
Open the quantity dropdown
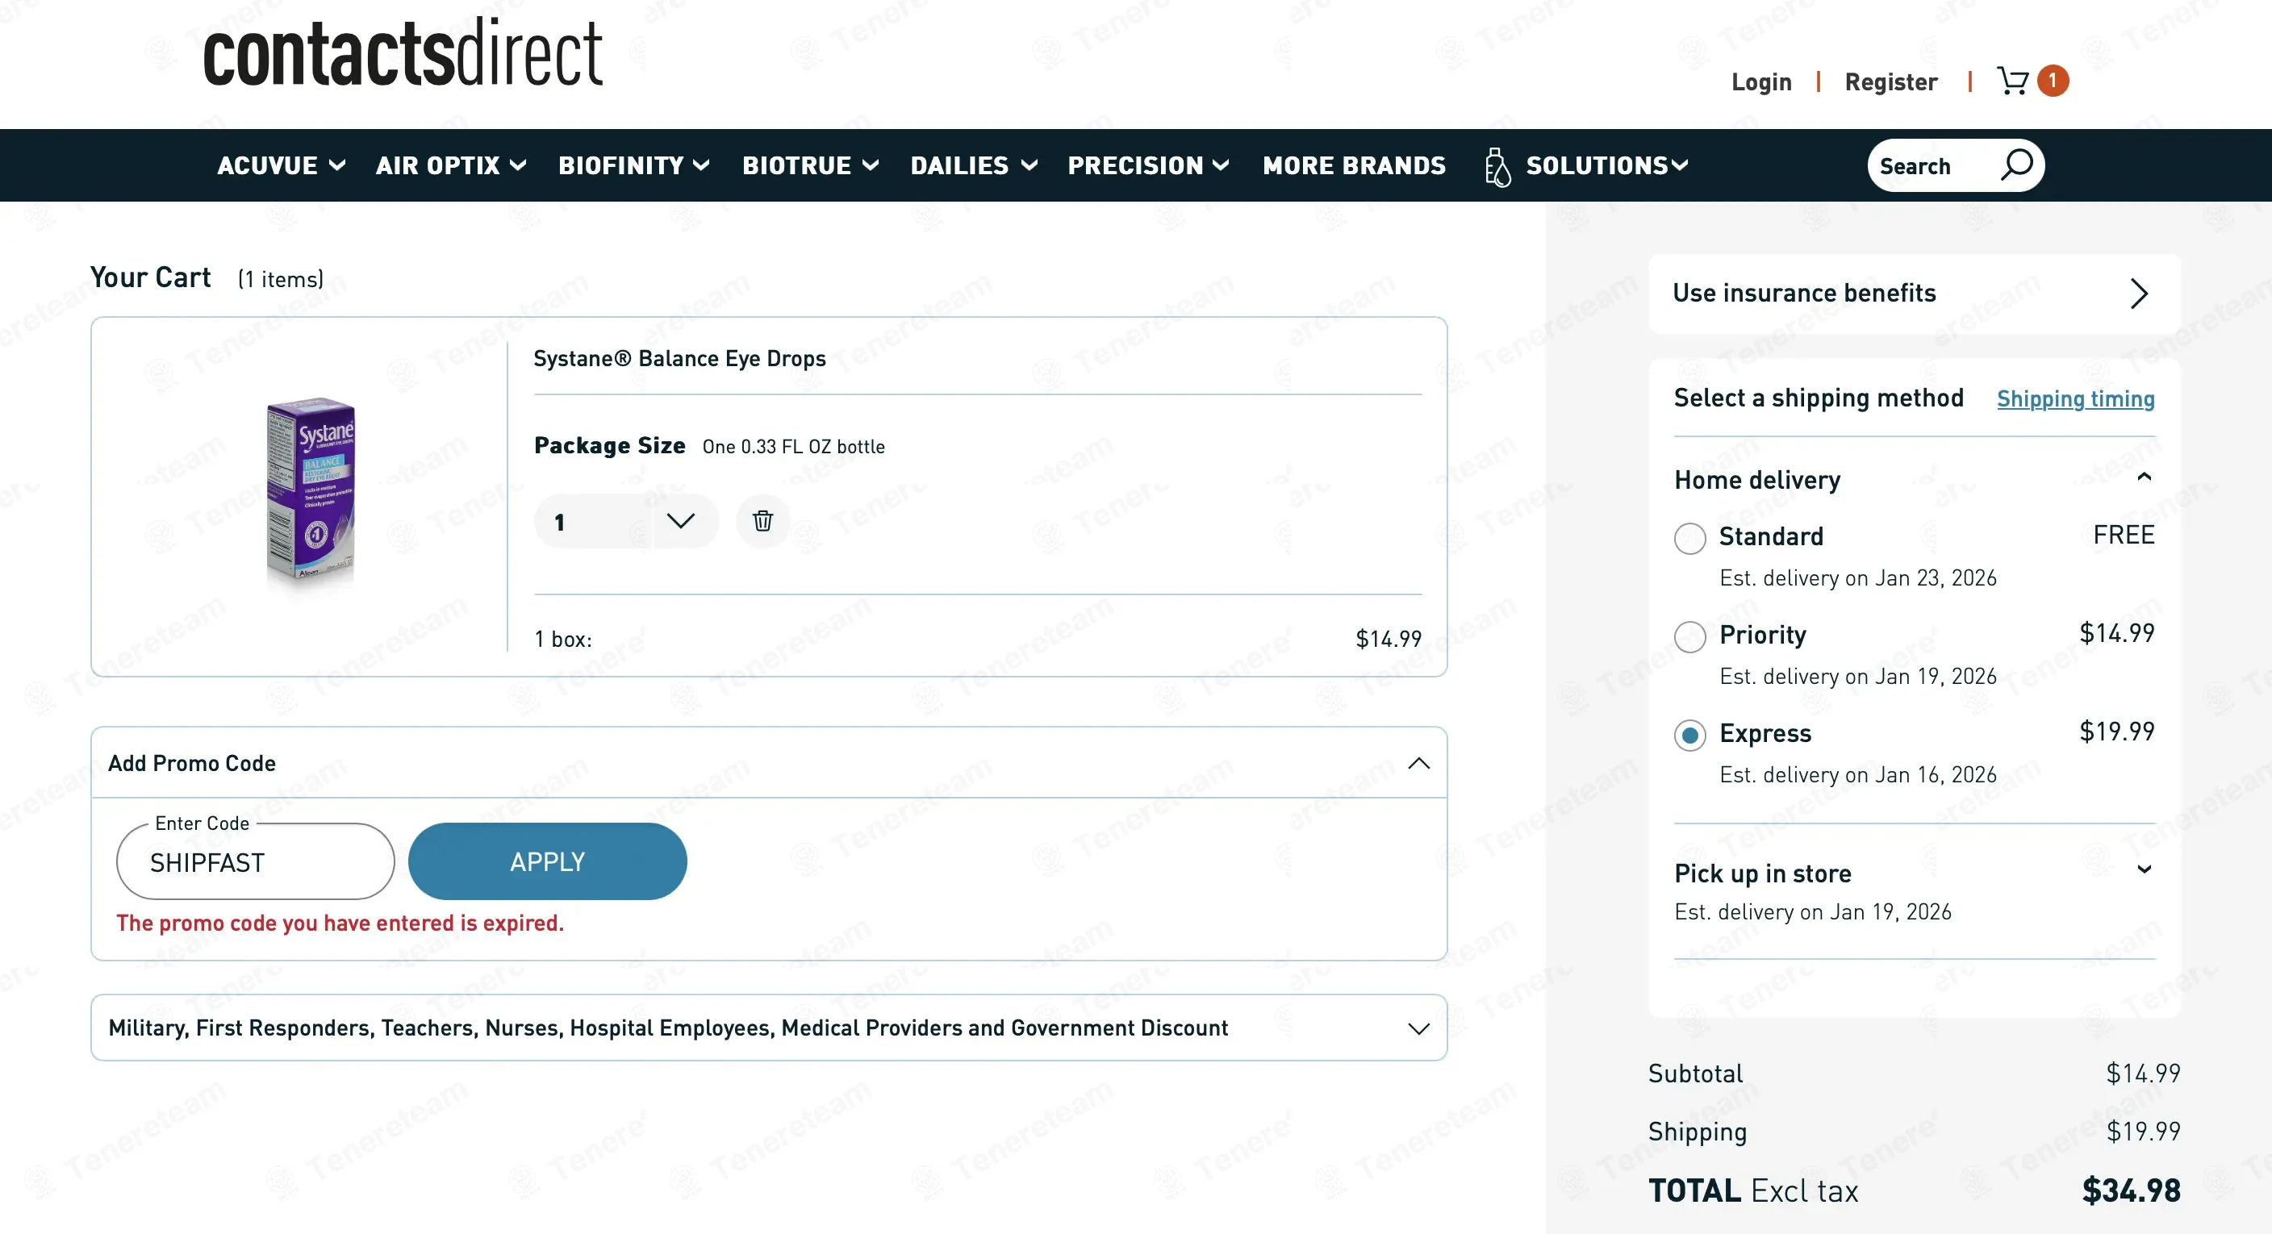(680, 521)
